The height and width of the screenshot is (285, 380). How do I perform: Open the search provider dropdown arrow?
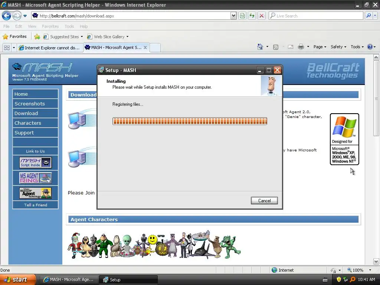click(x=375, y=16)
